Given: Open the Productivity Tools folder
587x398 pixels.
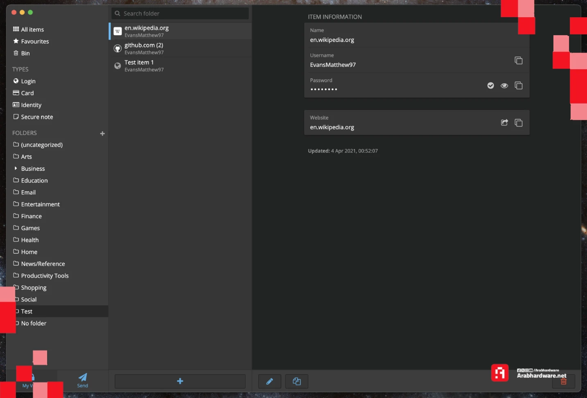Looking at the screenshot, I should click(x=45, y=276).
